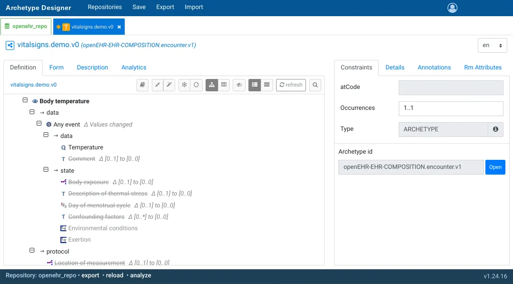
Task: Collapse the Body temperature node
Action: click(x=25, y=101)
